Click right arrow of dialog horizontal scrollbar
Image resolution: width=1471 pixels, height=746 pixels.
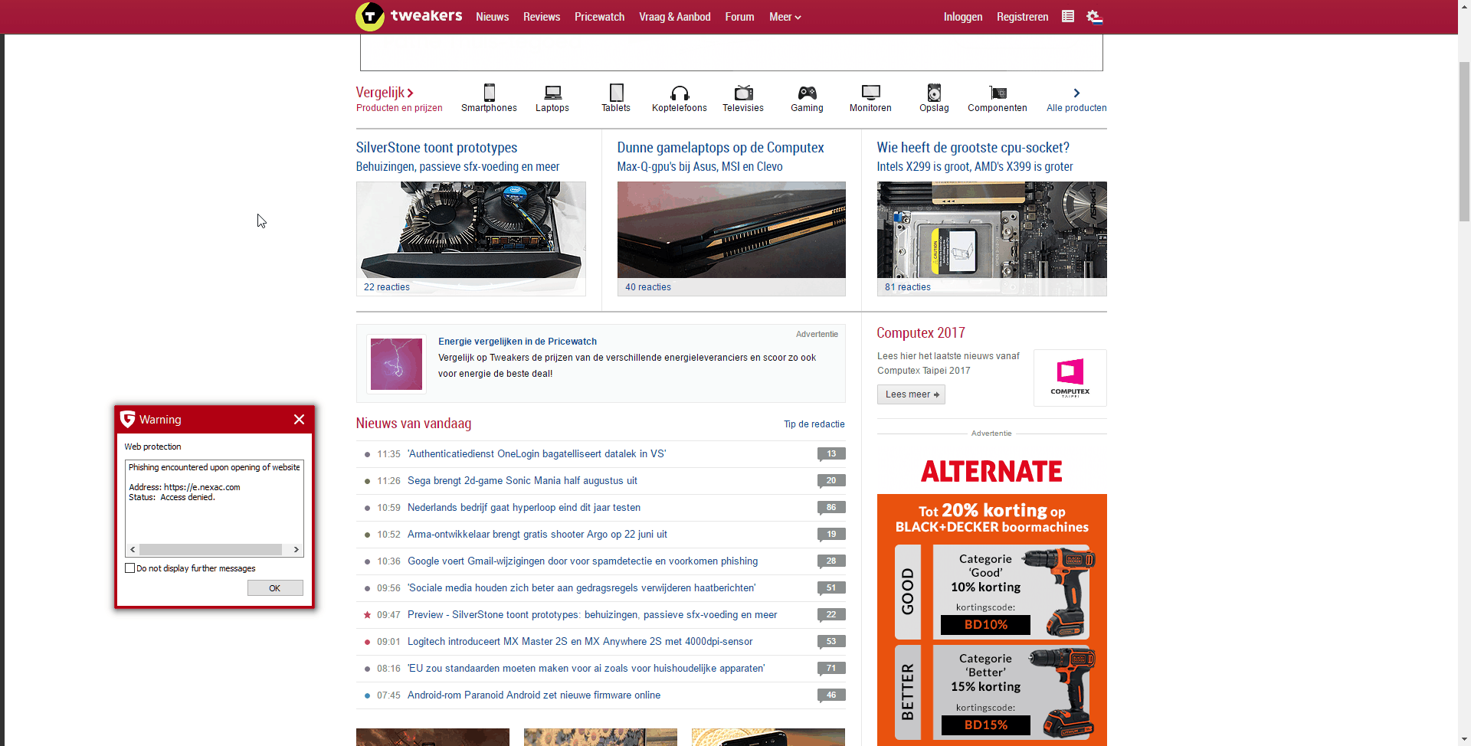tap(296, 549)
